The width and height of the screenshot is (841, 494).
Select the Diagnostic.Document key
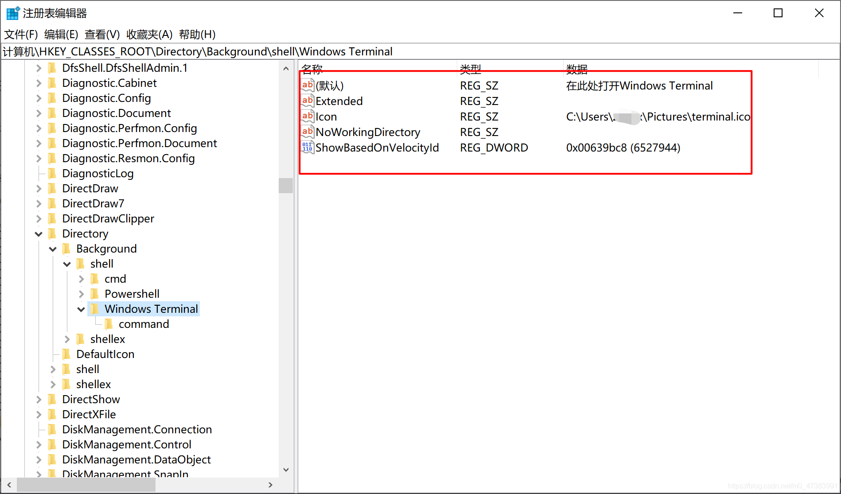tap(116, 113)
